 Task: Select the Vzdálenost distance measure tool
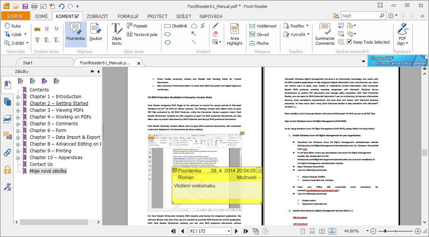pyautogui.click(x=263, y=26)
